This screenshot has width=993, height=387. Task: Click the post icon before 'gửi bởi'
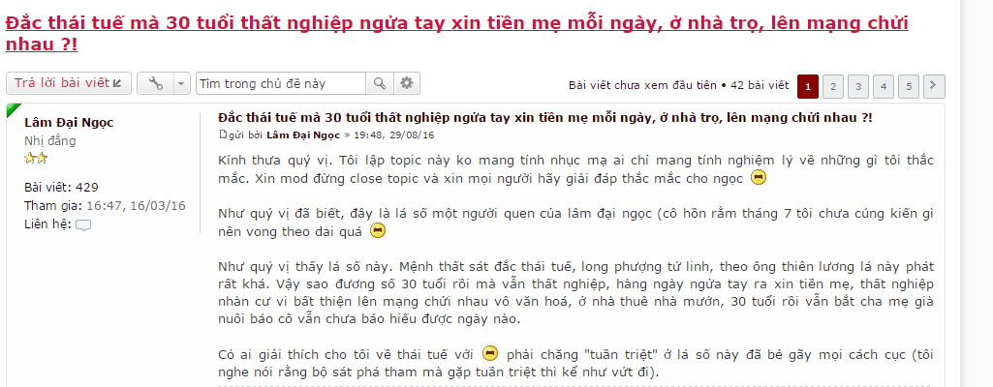(x=222, y=134)
